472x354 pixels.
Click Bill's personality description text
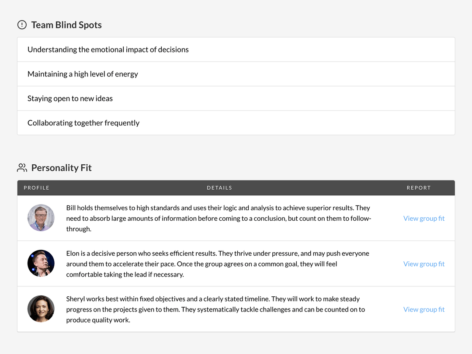click(x=219, y=219)
